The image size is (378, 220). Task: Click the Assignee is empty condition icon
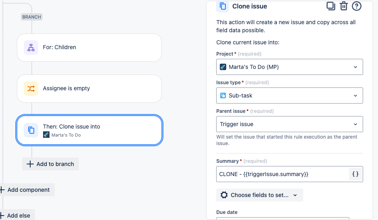coord(31,88)
